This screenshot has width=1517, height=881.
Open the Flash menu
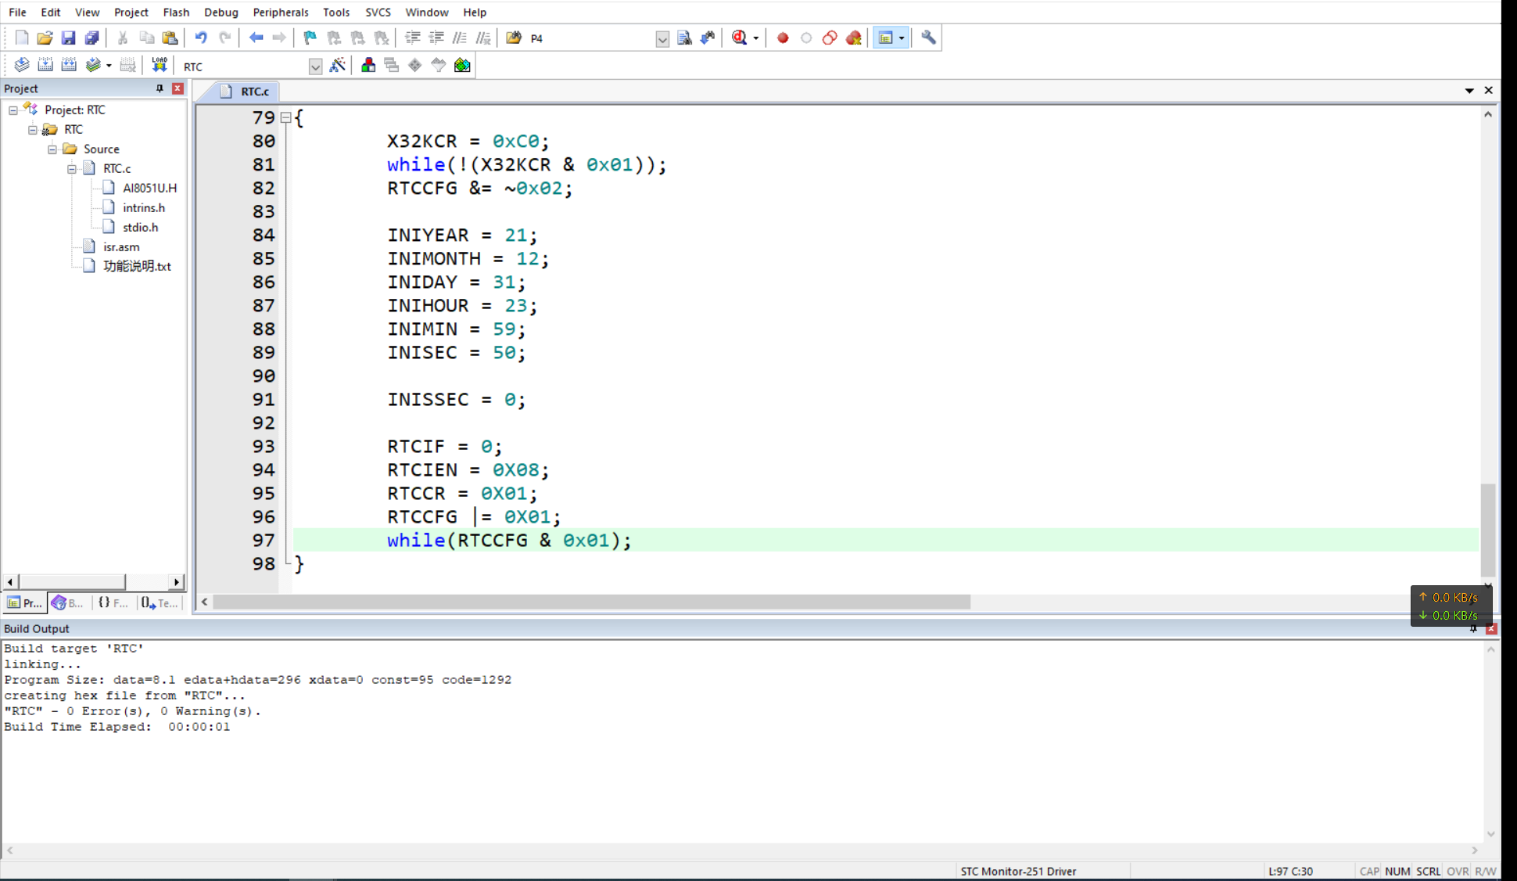tap(176, 12)
